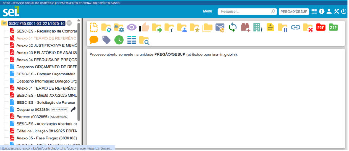Click the email envelope icon in toolbar
This screenshot has height=151, width=349.
(x=220, y=27)
